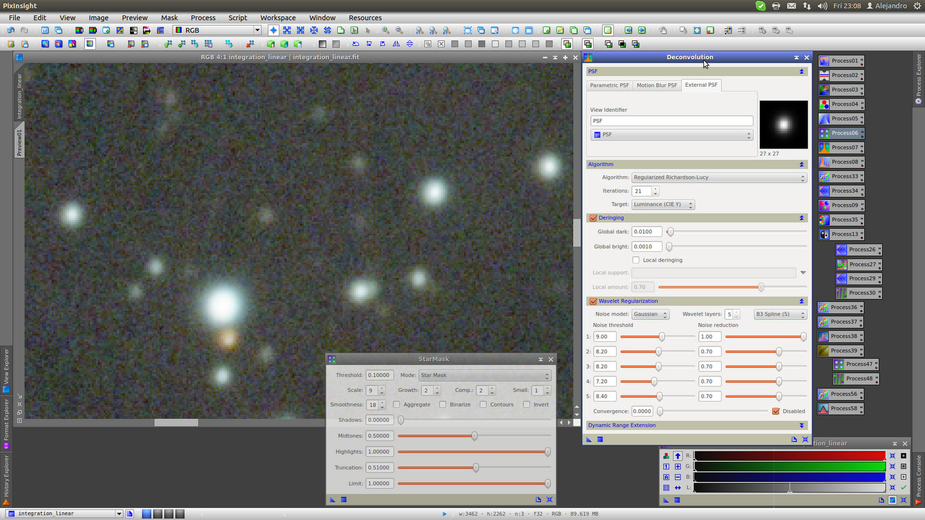Open the Noise model Gaussian dropdown
925x520 pixels.
(650, 314)
